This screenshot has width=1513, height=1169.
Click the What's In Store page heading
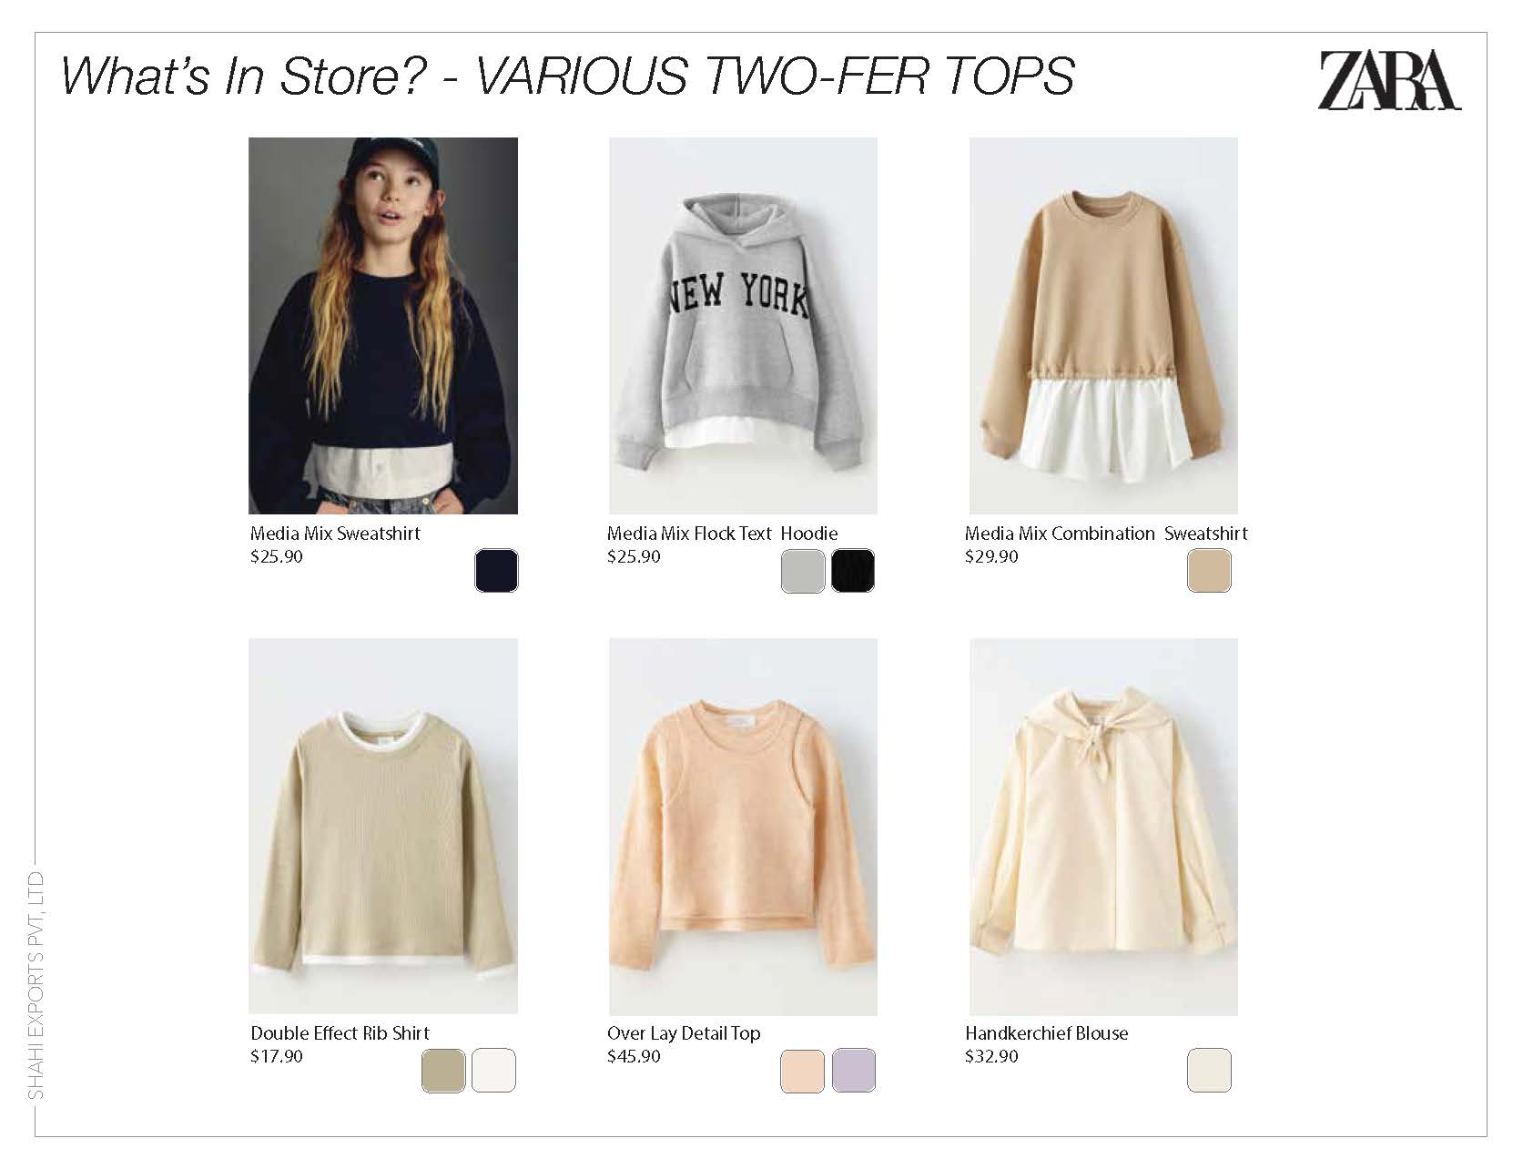coord(567,75)
